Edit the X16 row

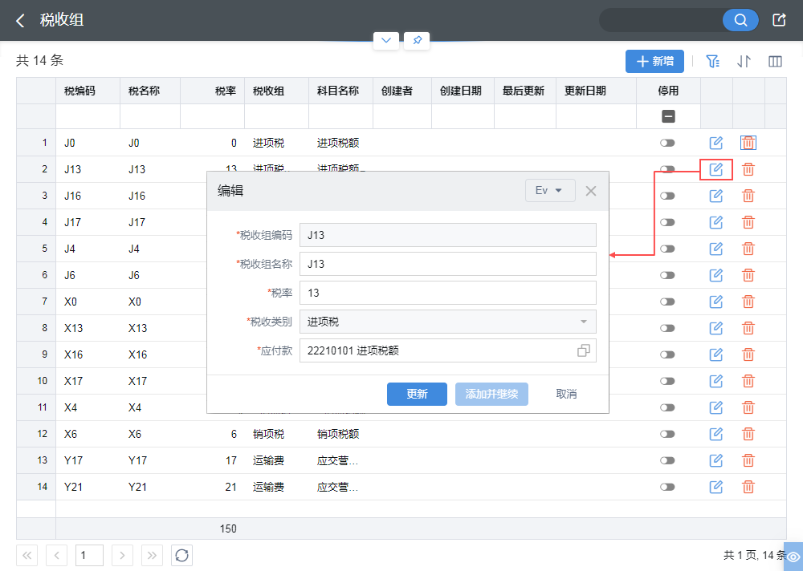tap(716, 354)
